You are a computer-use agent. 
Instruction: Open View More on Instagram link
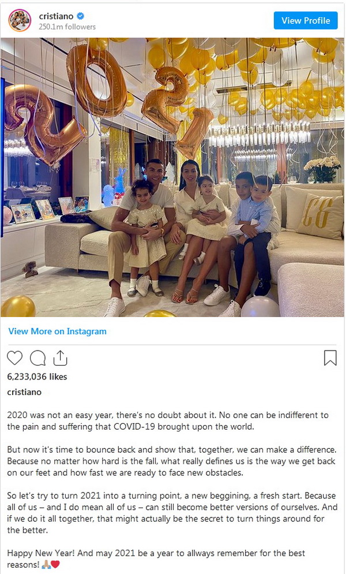(58, 331)
